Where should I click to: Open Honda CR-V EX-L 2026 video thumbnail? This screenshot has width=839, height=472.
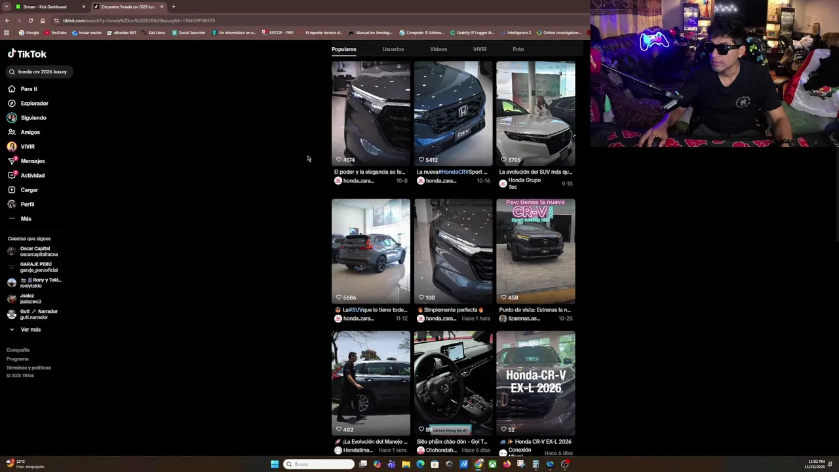536,383
